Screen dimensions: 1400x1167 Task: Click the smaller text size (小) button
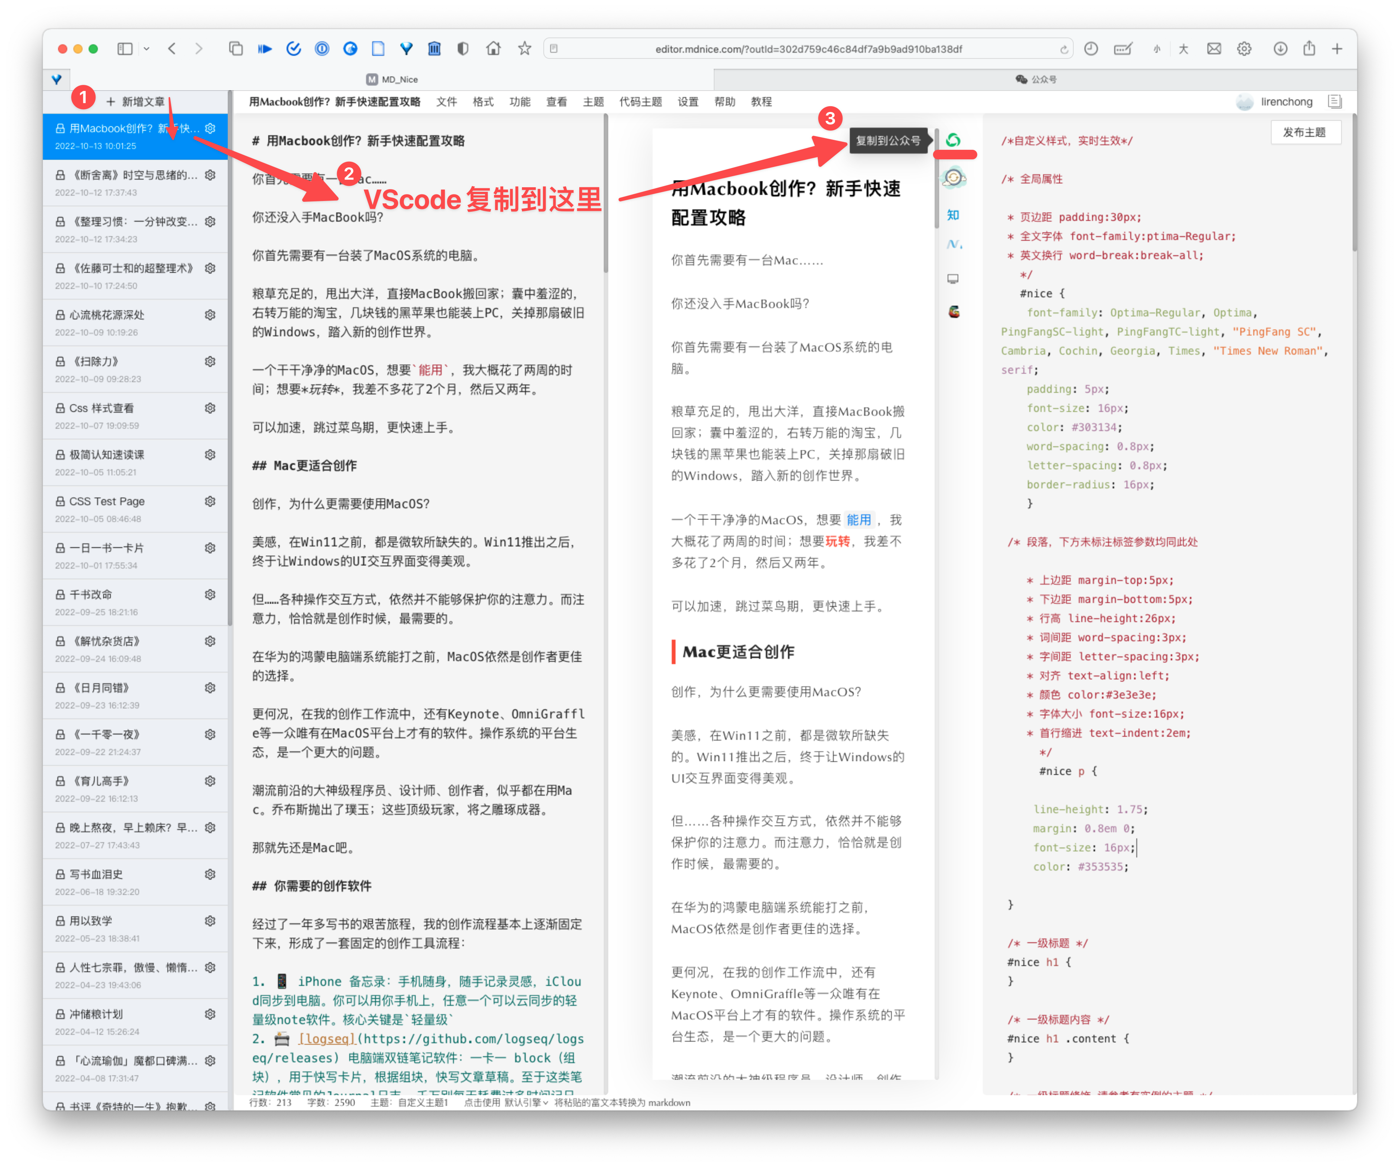coord(1157,49)
